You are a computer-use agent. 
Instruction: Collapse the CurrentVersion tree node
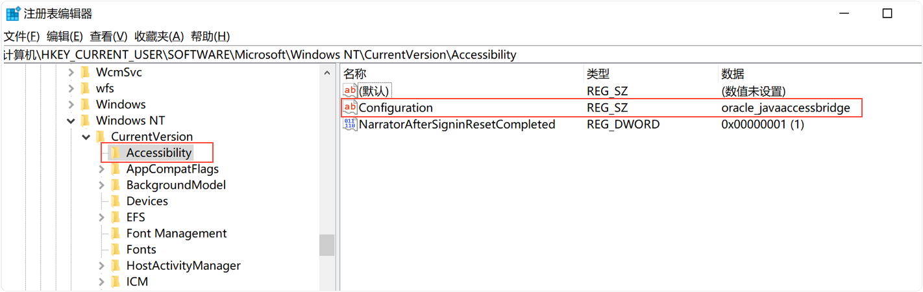click(86, 137)
